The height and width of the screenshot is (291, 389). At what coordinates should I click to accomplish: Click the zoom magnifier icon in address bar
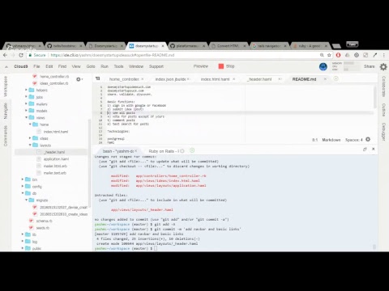(x=322, y=55)
